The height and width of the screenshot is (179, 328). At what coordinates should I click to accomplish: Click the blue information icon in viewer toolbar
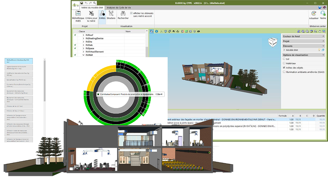point(157,31)
